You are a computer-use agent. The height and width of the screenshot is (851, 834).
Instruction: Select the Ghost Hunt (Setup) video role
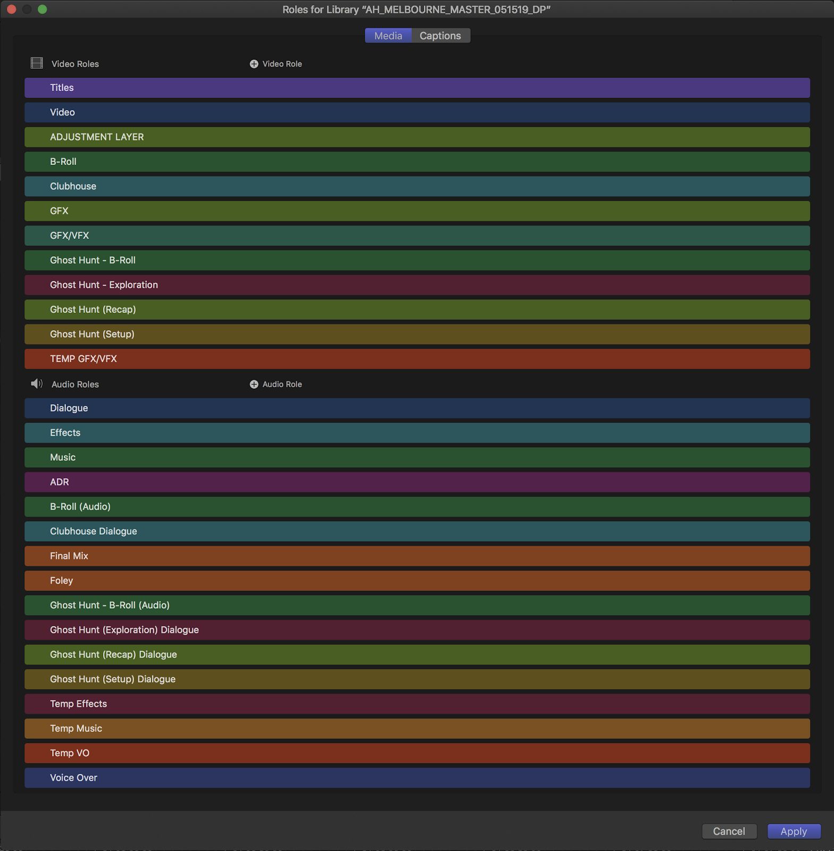(417, 334)
